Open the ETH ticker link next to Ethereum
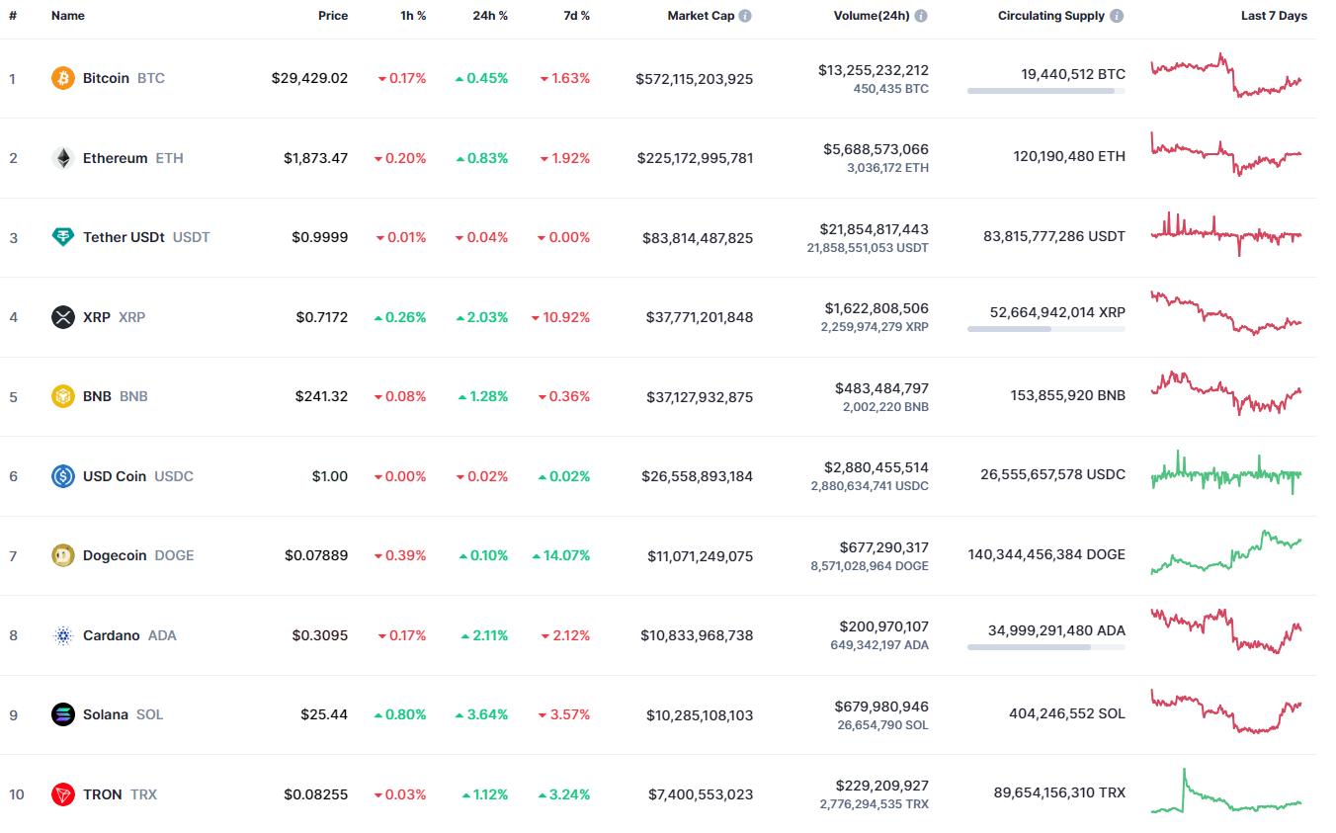The width and height of the screenshot is (1336, 833). tap(168, 158)
